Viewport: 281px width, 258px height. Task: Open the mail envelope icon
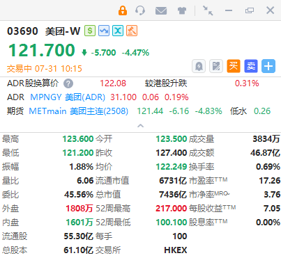point(161,10)
